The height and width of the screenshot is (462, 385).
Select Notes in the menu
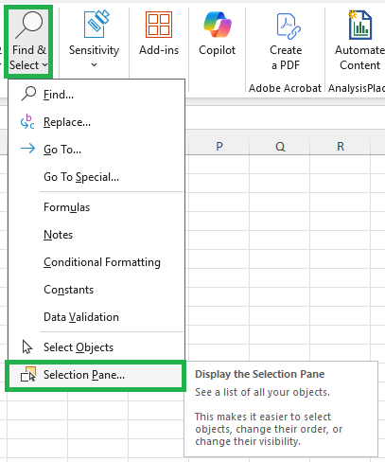(x=96, y=235)
